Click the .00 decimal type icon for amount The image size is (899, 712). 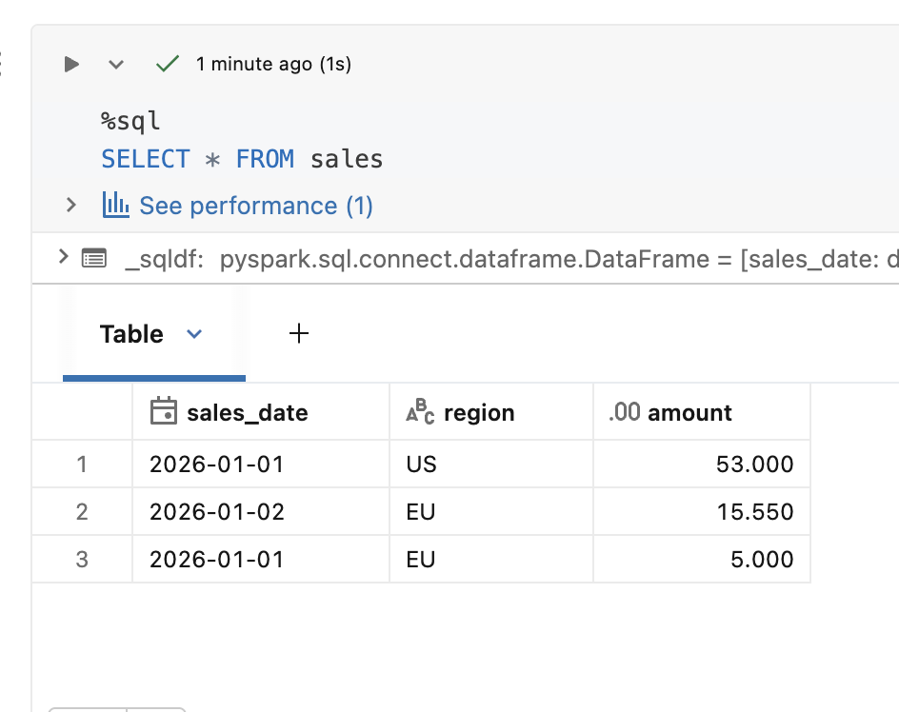point(624,412)
